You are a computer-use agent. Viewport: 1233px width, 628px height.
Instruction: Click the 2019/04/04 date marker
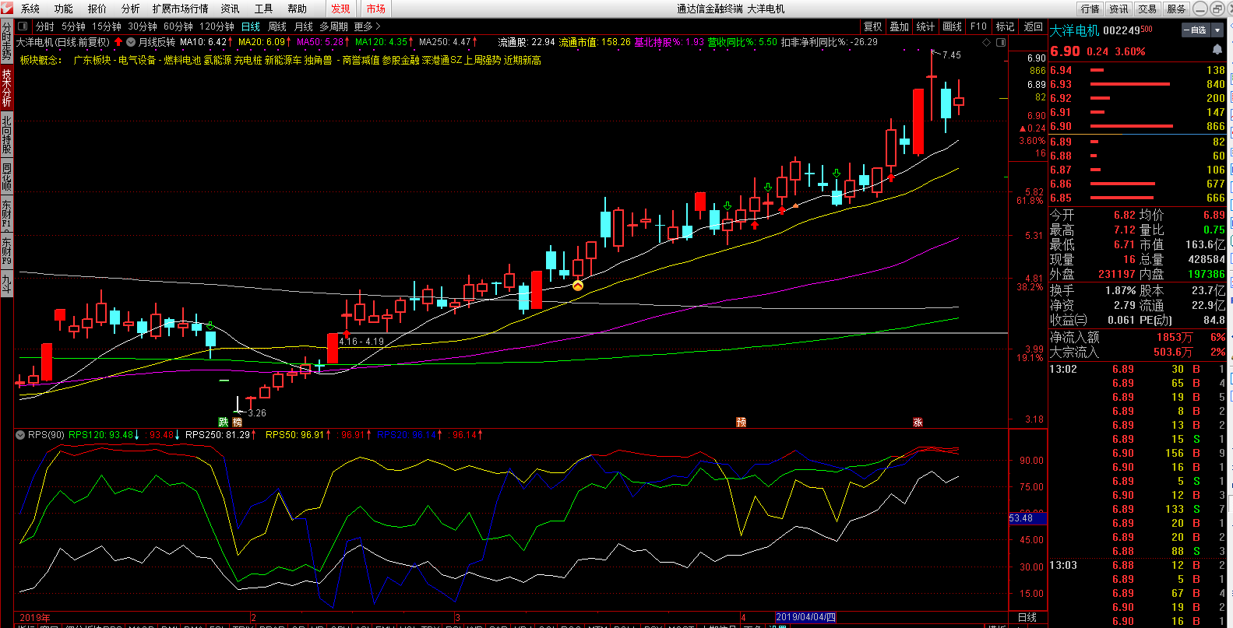[805, 617]
